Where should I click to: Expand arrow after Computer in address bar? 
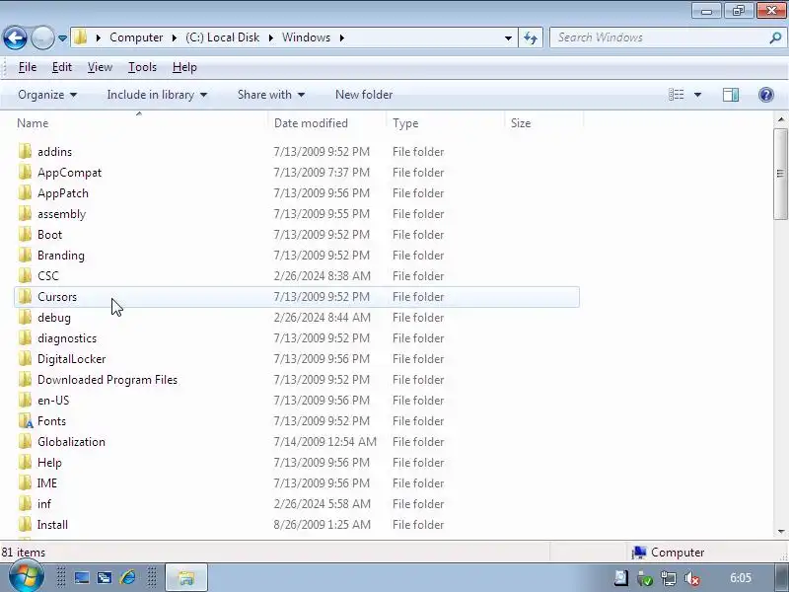175,37
